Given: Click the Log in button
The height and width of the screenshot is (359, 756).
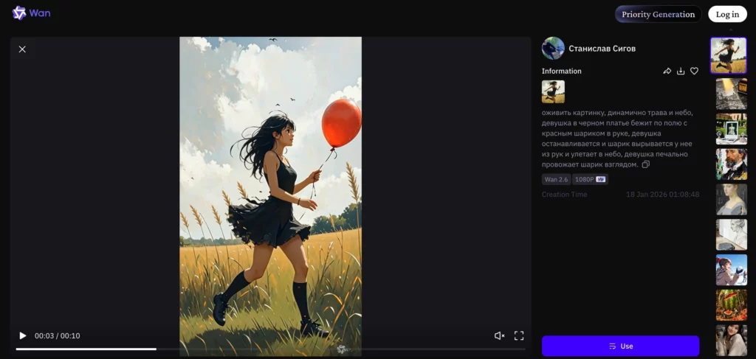Looking at the screenshot, I should (x=727, y=14).
